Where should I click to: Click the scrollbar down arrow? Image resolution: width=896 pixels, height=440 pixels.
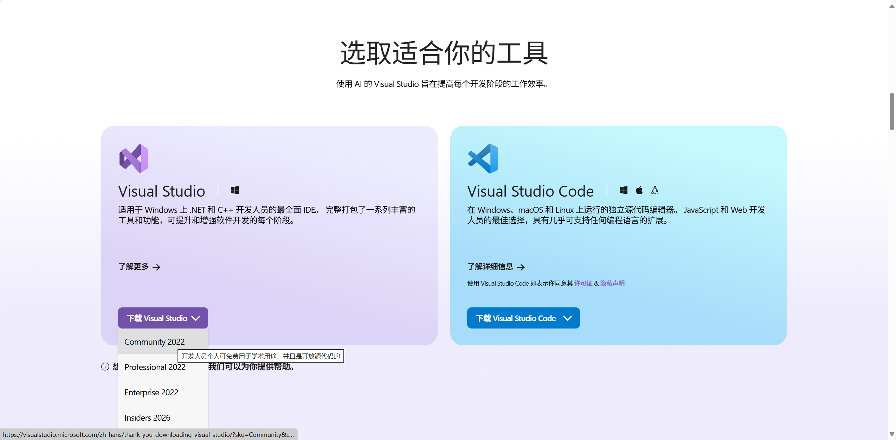pyautogui.click(x=892, y=434)
